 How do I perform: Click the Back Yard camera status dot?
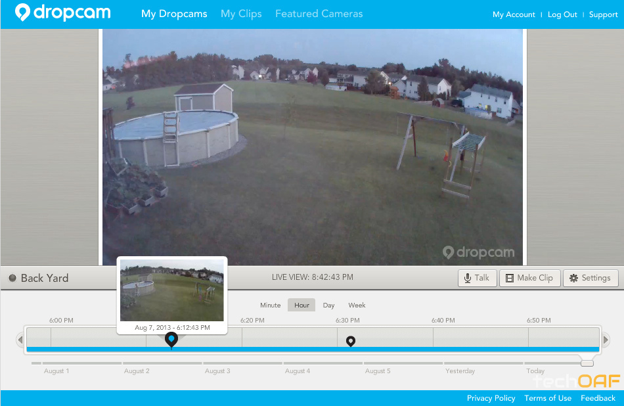[x=12, y=278]
